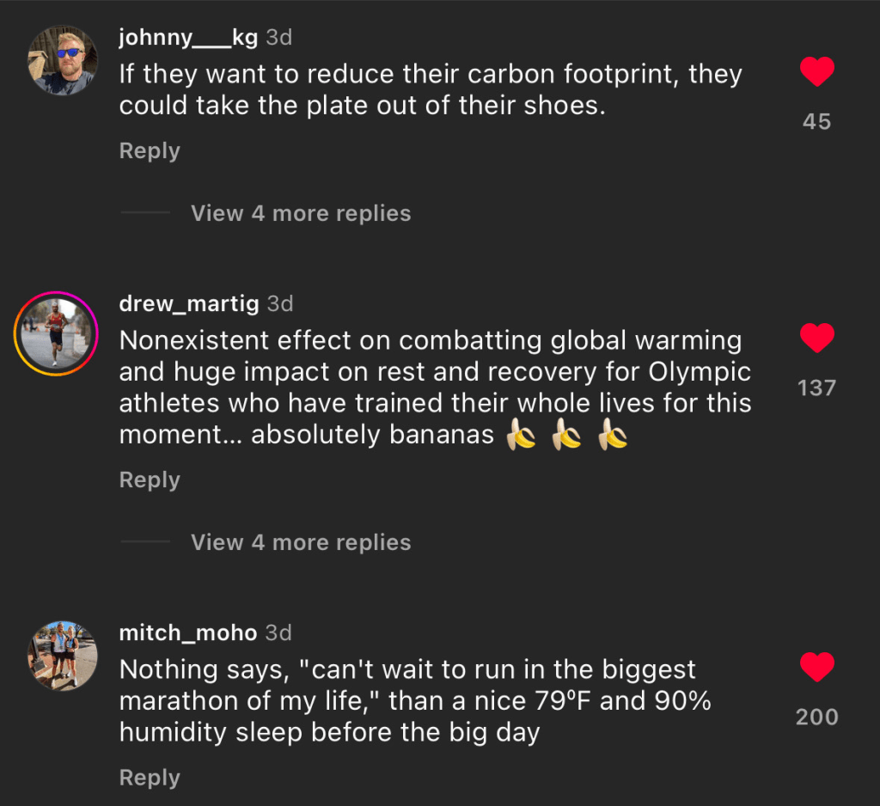Open johnny___kg's profile picture
The image size is (880, 806).
(x=63, y=61)
